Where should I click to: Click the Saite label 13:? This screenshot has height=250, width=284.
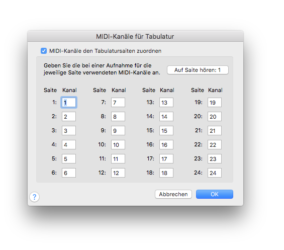150,102
